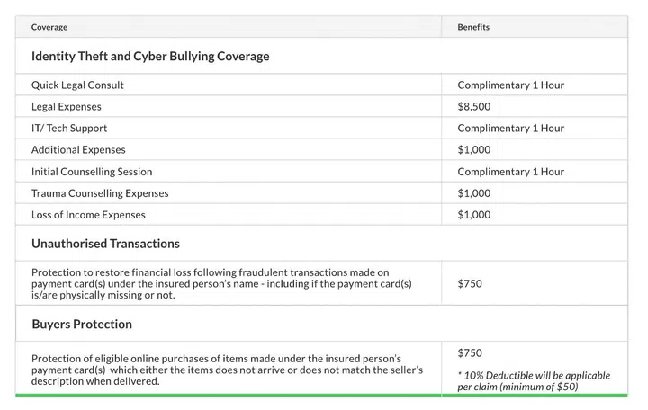Select the Initial Counselling Session row label

point(92,172)
